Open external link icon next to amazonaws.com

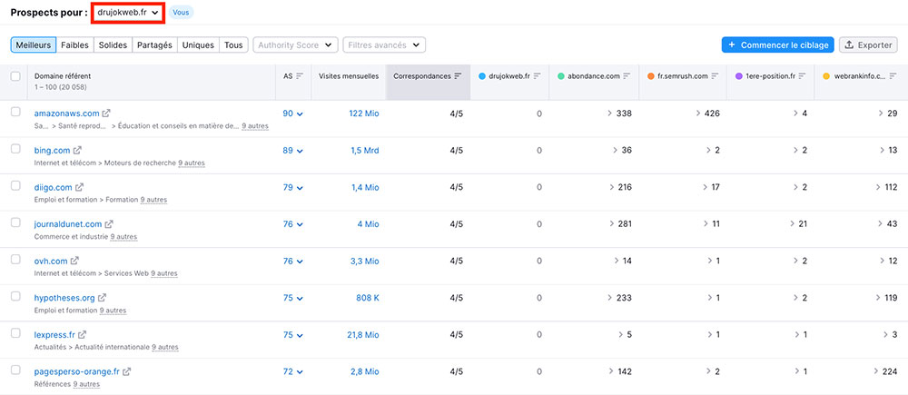[x=106, y=114]
